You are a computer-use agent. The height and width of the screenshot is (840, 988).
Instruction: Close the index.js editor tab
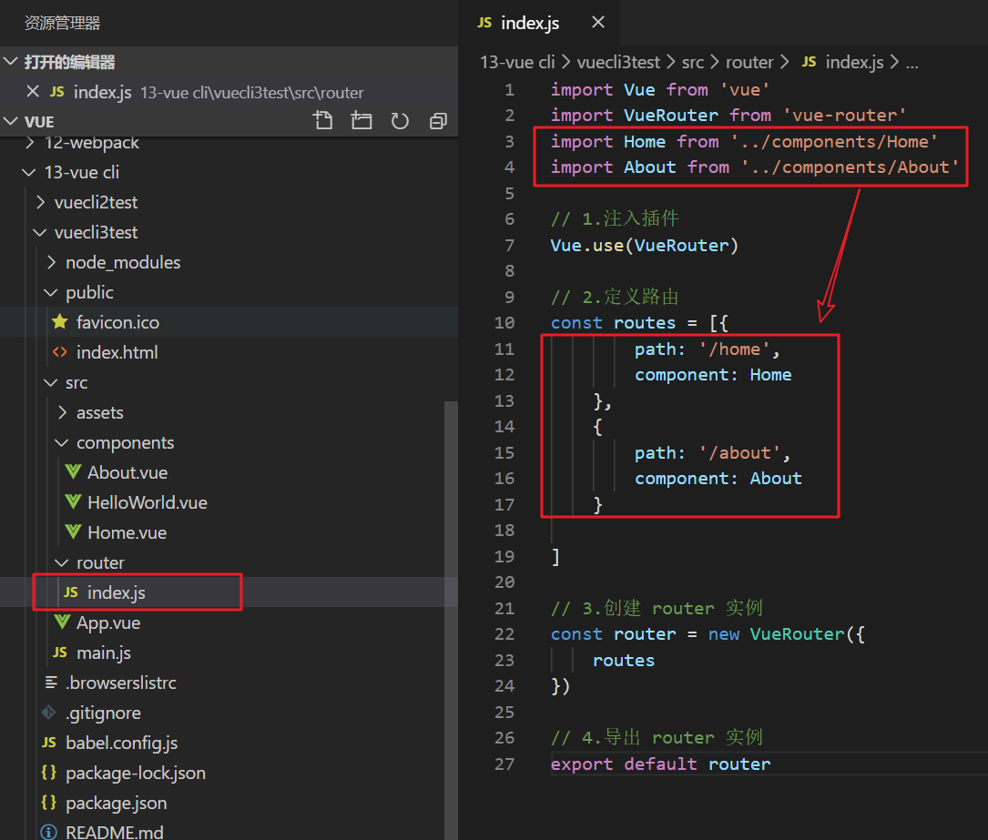click(598, 23)
